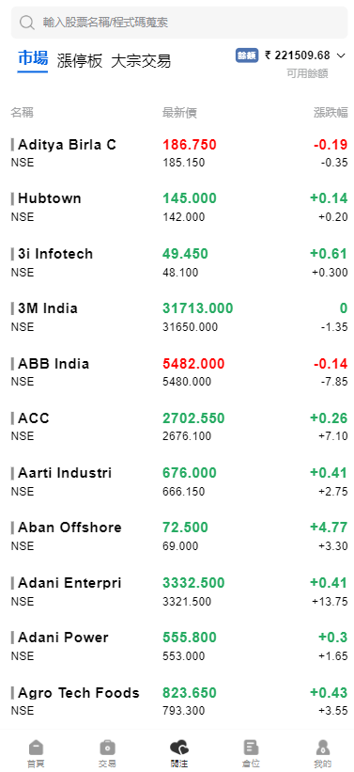Open the trade briefcase icon in bottom bar
This screenshot has width=354, height=772.
click(x=107, y=747)
